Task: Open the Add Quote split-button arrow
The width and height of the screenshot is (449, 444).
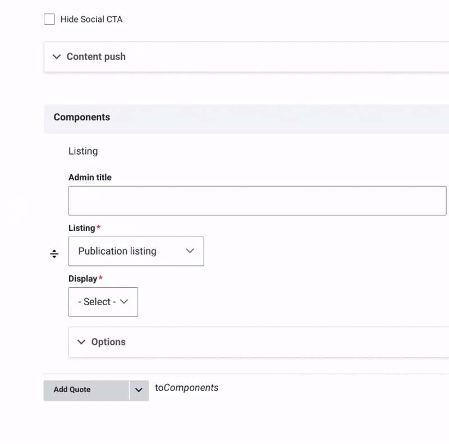Action: pyautogui.click(x=139, y=390)
